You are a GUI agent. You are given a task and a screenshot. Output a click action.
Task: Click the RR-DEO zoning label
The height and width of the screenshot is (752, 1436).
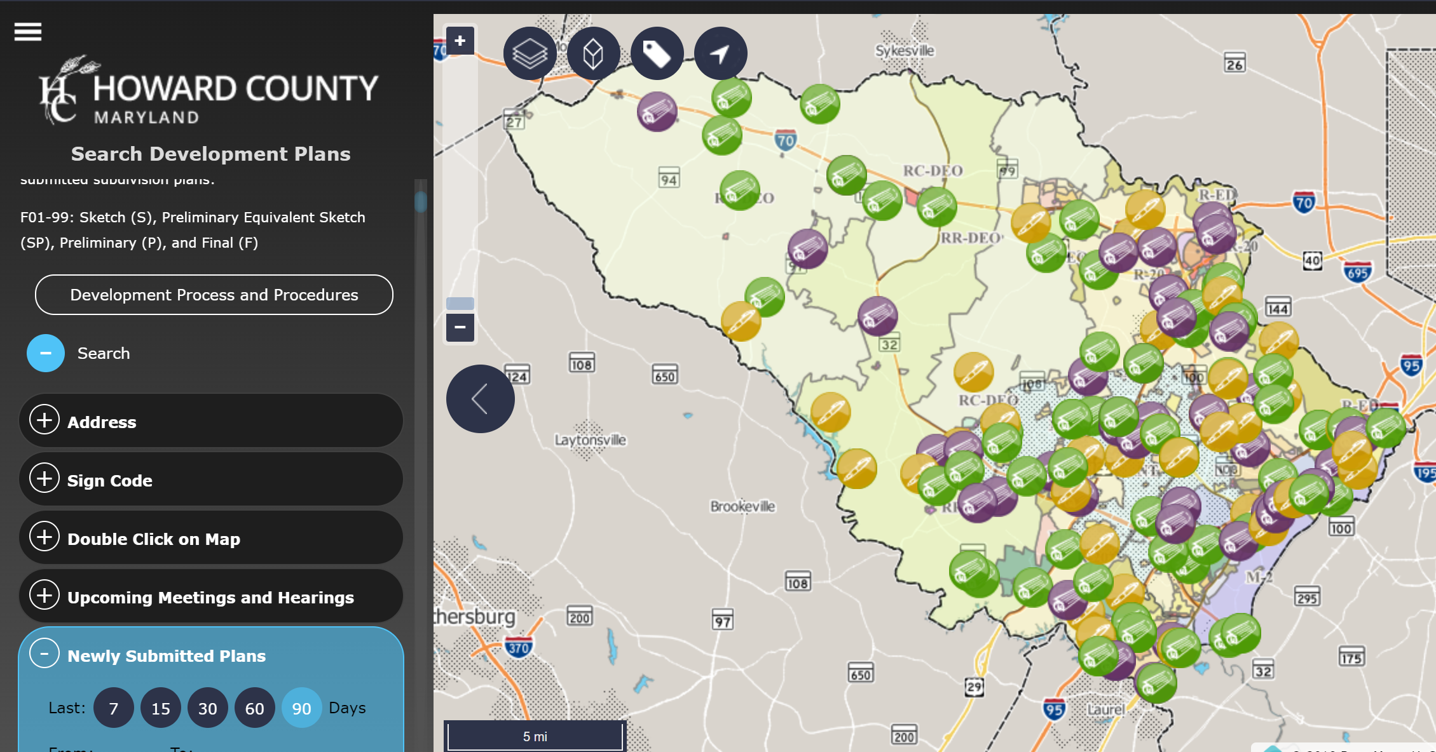point(971,238)
